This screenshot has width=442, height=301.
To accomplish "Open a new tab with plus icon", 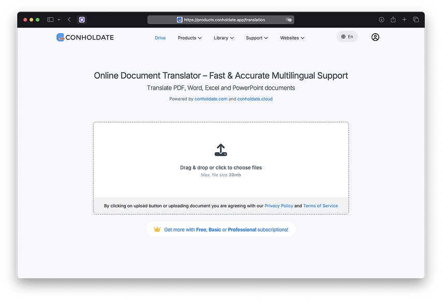I will tap(404, 20).
